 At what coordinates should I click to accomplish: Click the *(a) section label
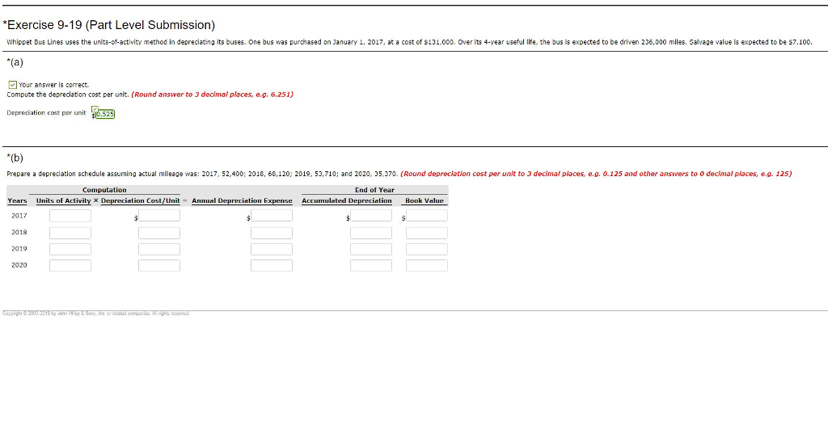(15, 62)
